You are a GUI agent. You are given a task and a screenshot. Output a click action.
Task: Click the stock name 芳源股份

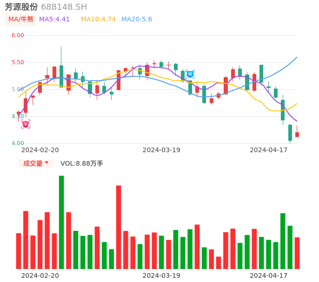(x=21, y=7)
